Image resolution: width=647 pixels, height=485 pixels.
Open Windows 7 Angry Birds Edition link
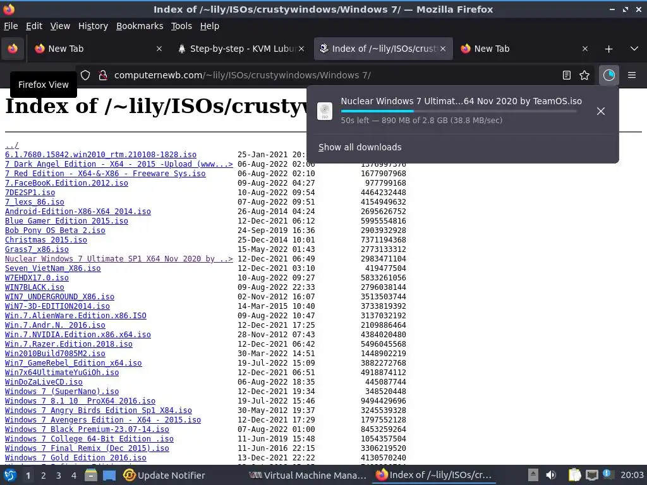[98, 410]
